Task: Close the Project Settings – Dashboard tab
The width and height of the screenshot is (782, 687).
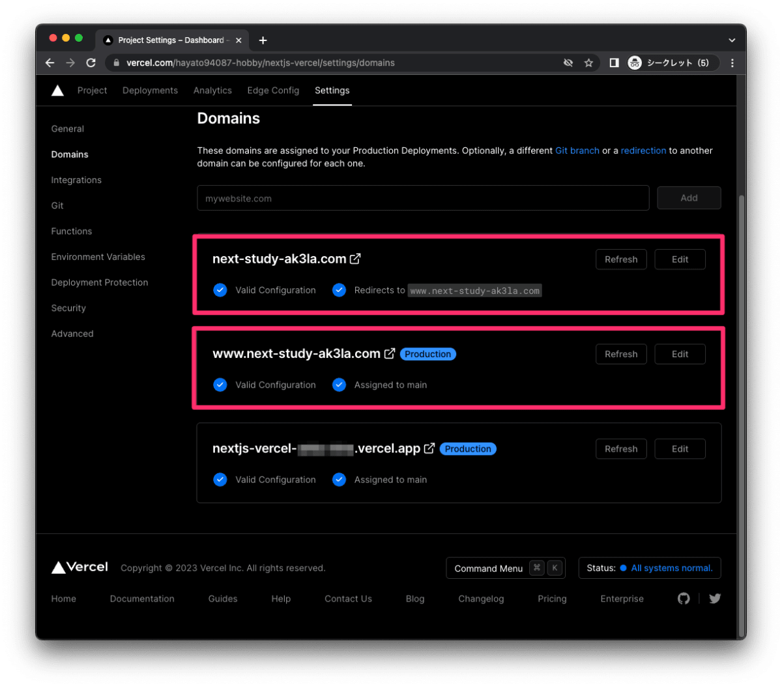Action: tap(239, 40)
